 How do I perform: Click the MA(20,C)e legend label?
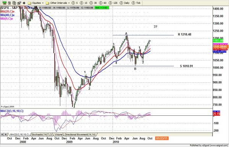coord(8,11)
